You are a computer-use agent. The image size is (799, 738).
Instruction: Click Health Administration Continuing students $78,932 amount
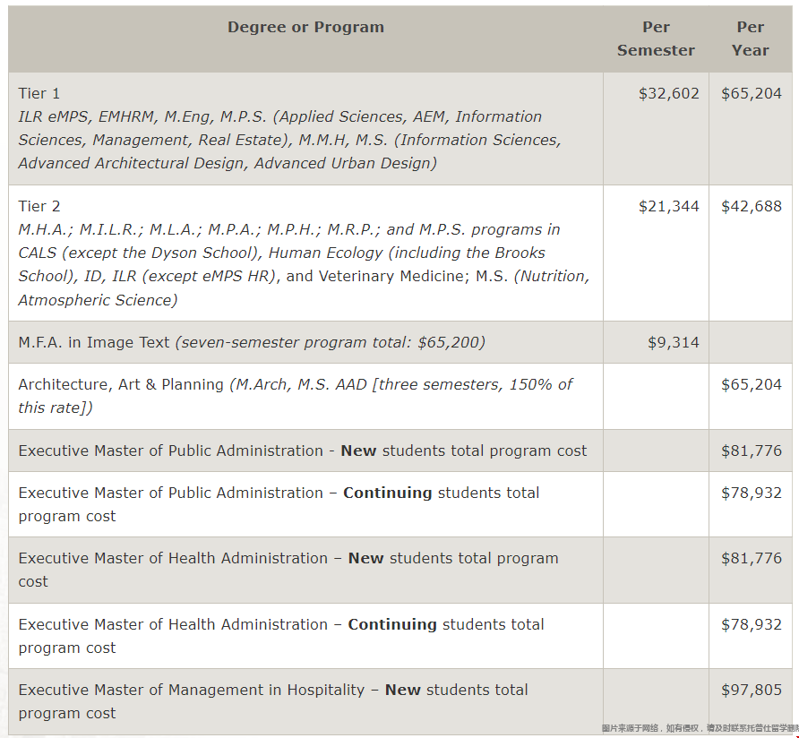(752, 625)
